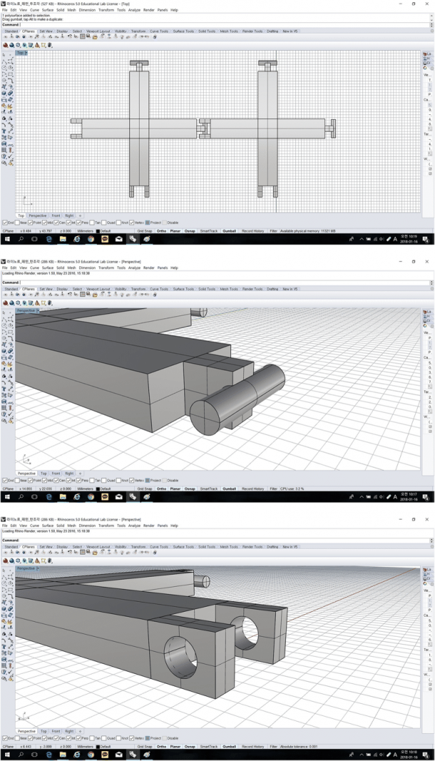Select Front viewport tab in top window
This screenshot has height=761, width=435.
tap(56, 216)
